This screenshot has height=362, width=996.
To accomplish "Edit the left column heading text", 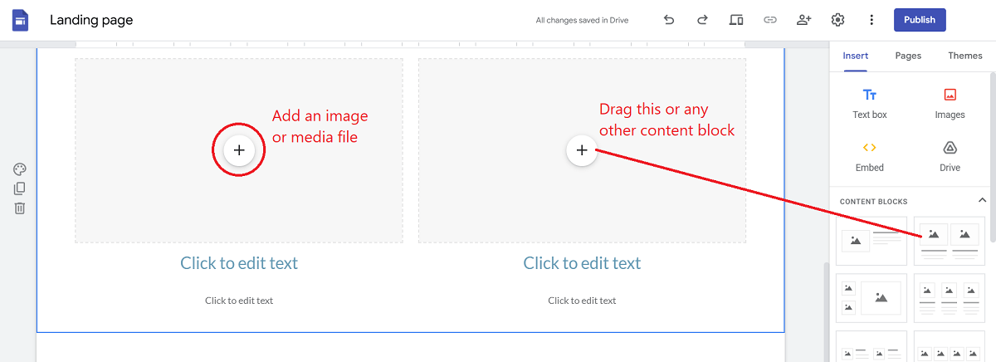I will coord(239,263).
